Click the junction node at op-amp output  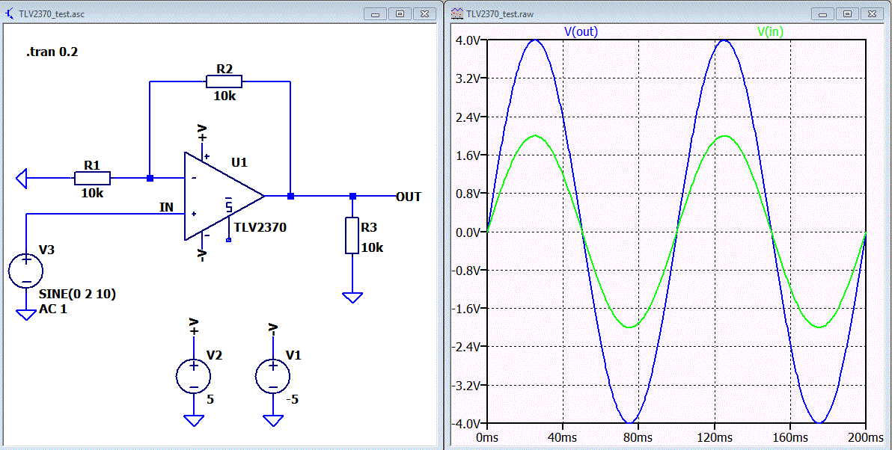pyautogui.click(x=290, y=196)
